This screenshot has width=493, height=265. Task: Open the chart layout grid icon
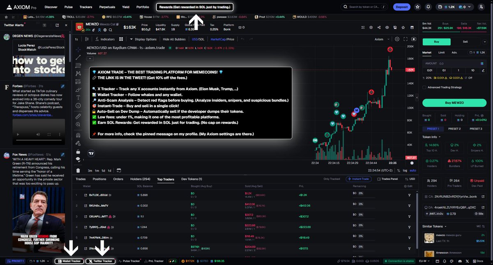(121, 39)
